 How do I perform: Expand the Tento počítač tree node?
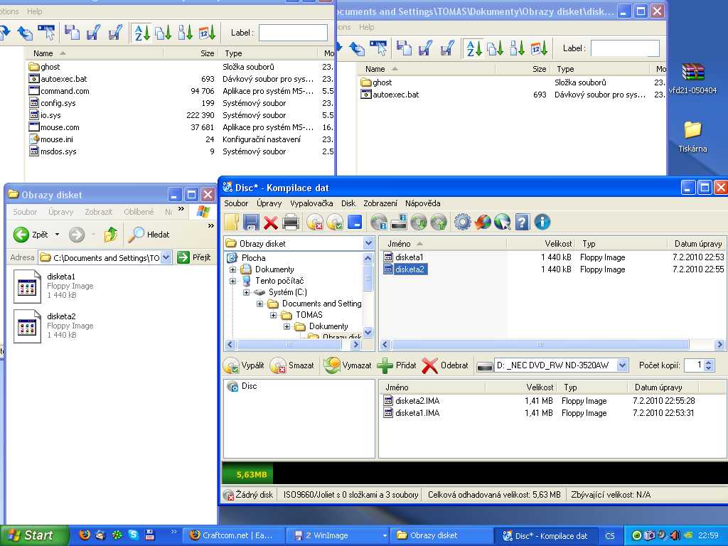click(232, 281)
